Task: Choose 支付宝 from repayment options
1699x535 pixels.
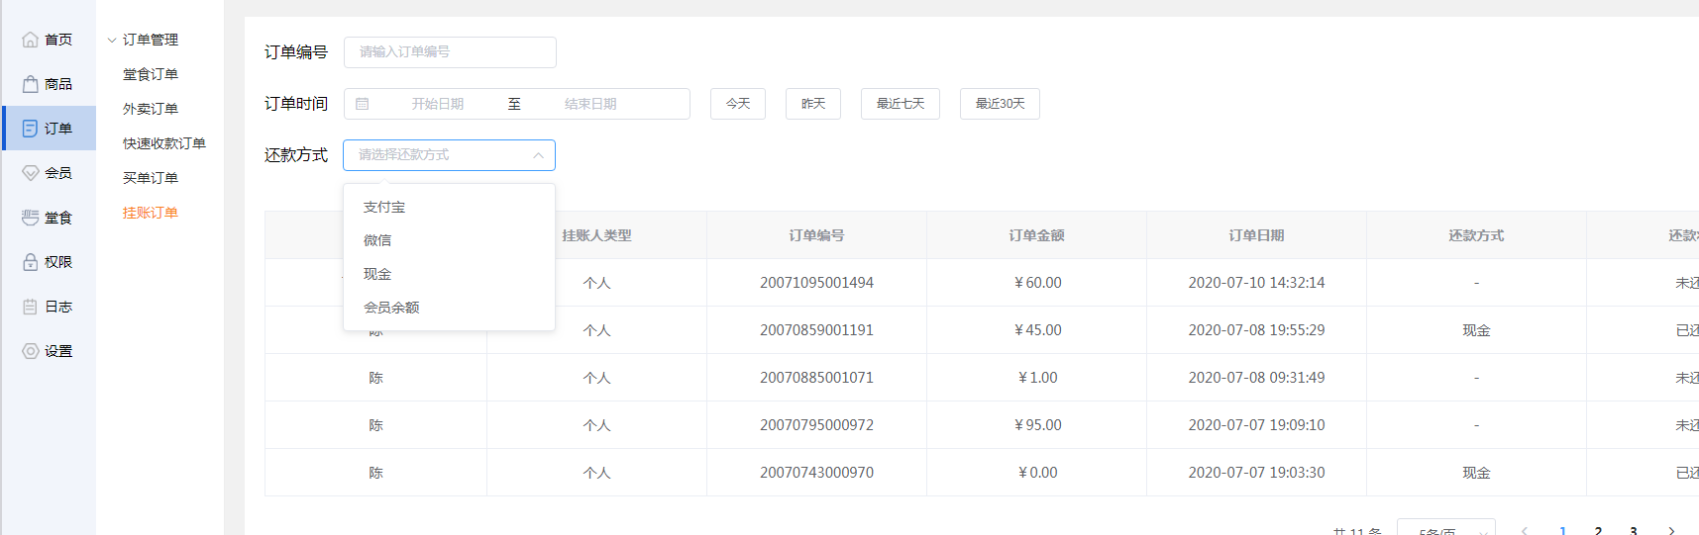Action: tap(384, 208)
